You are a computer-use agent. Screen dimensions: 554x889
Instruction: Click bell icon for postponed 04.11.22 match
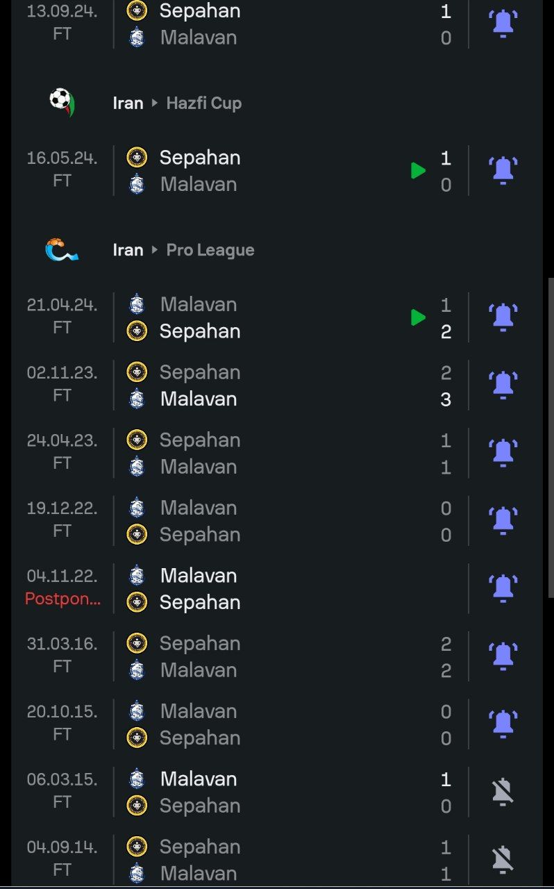tap(503, 588)
